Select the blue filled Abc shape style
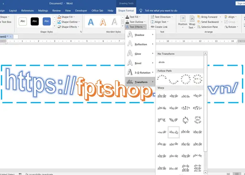 pyautogui.click(x=47, y=21)
